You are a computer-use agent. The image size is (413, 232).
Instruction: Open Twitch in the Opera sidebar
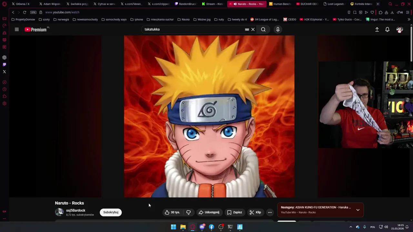[x=5, y=64]
